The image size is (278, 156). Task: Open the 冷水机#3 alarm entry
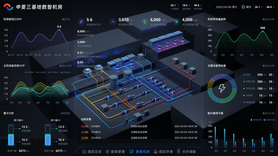tap(95, 138)
